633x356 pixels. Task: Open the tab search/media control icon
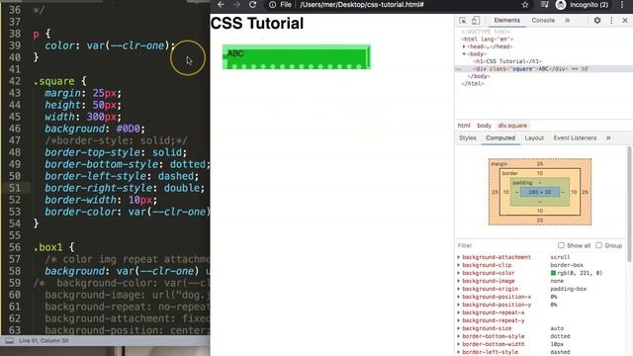[545, 4]
